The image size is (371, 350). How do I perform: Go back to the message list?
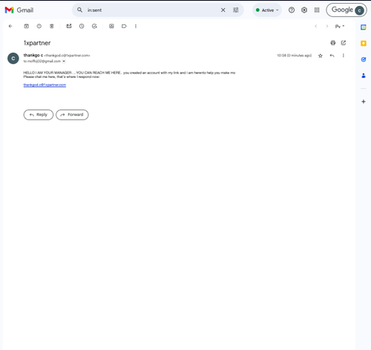coord(10,26)
